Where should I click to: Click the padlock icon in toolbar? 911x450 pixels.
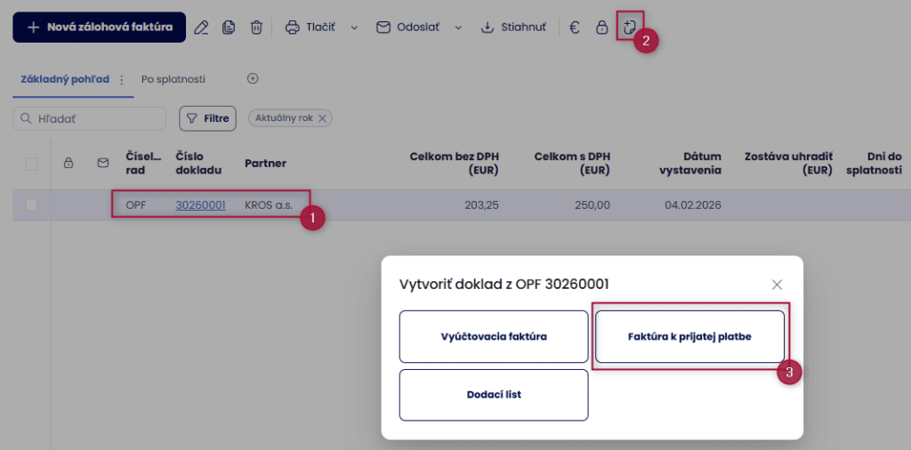click(602, 28)
